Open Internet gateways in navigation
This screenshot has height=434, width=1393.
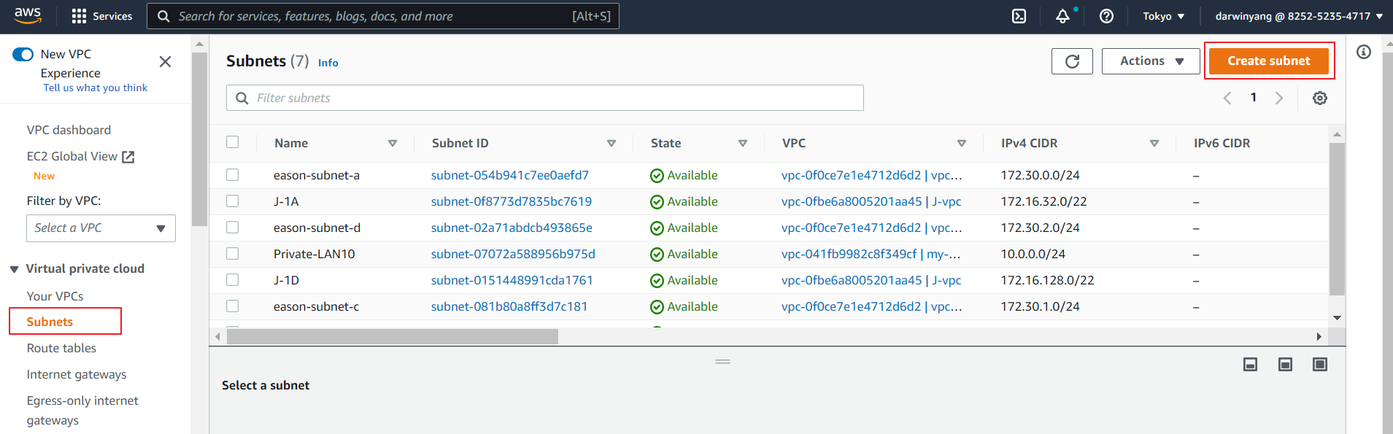point(77,375)
